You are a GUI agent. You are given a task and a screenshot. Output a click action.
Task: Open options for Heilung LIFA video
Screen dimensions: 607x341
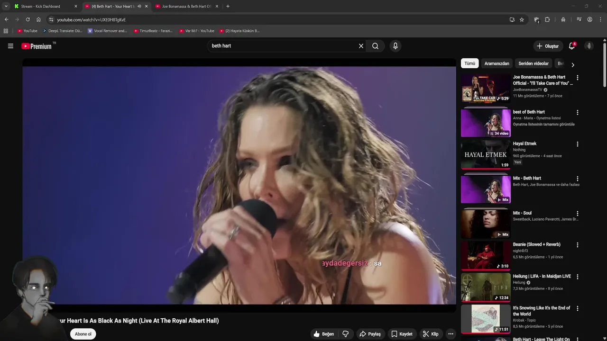[577, 277]
